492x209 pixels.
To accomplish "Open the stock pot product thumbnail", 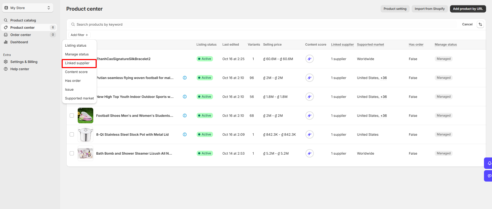I will coord(85,134).
